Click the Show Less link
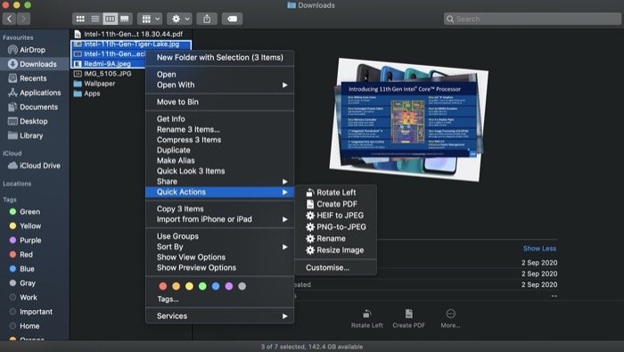The width and height of the screenshot is (624, 352). pos(539,249)
